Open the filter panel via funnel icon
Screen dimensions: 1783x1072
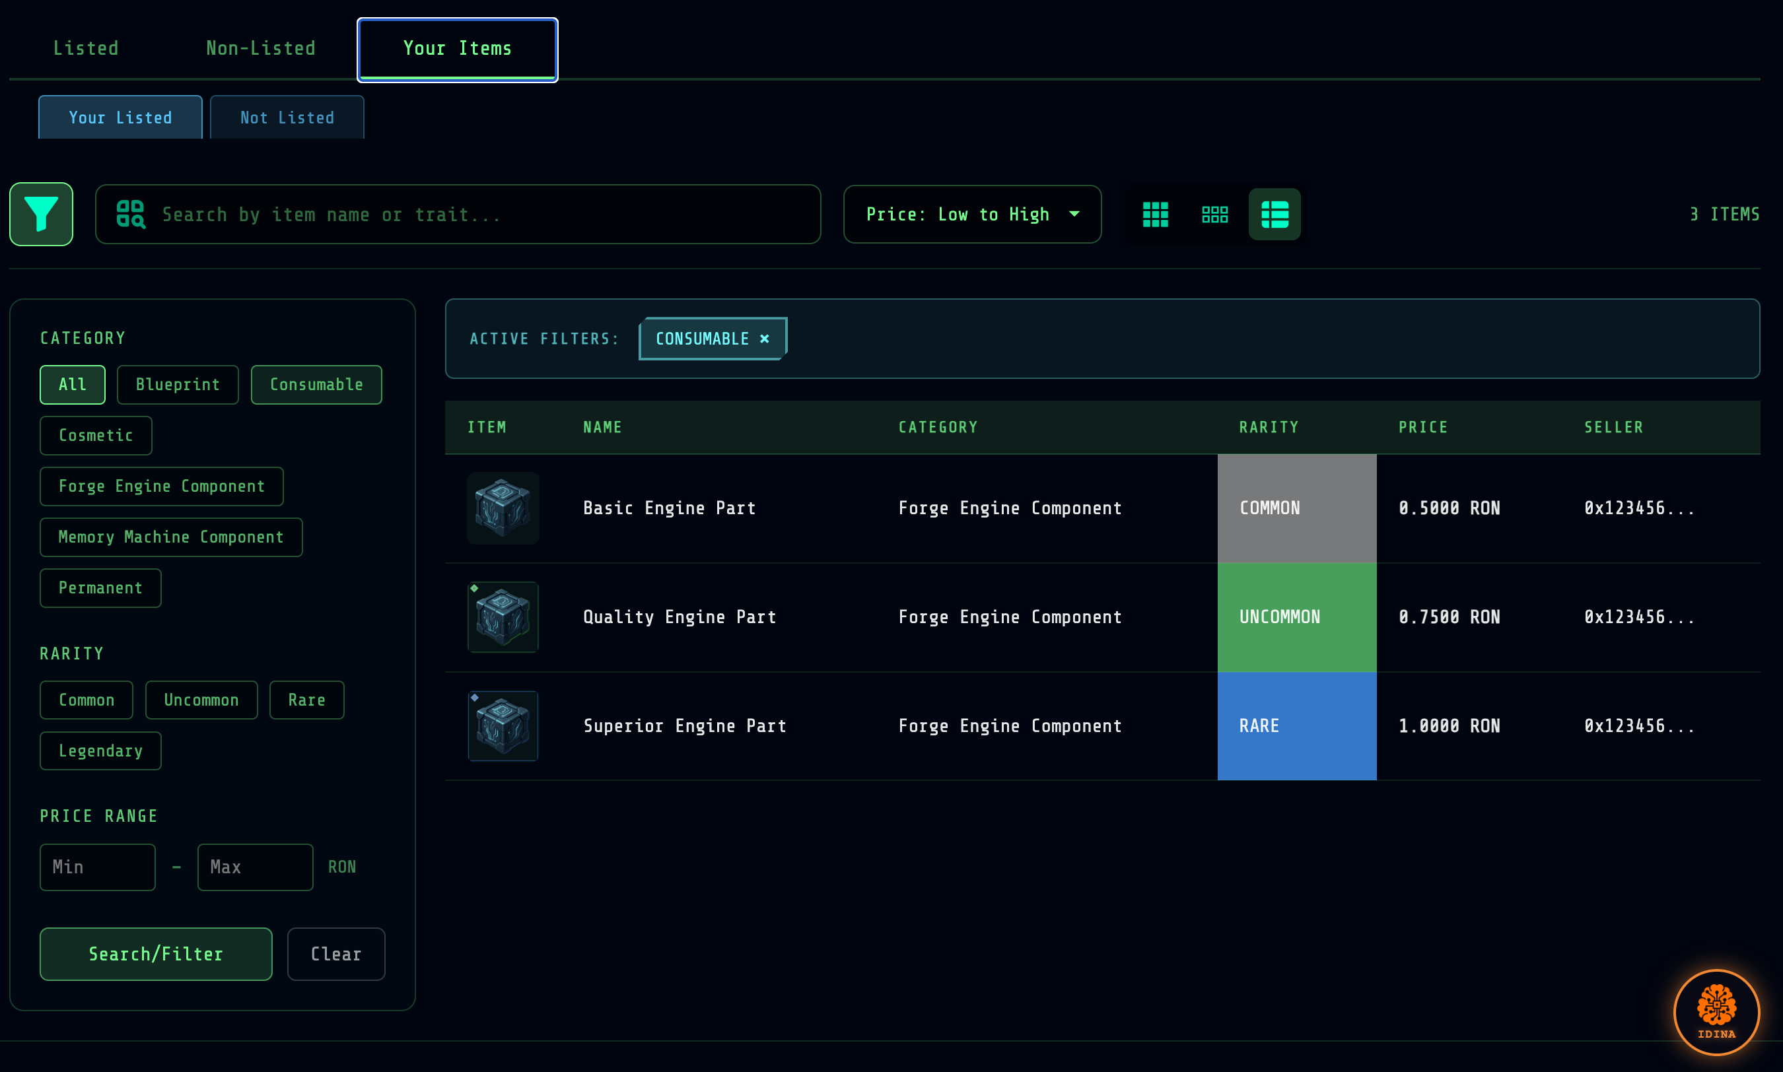40,214
